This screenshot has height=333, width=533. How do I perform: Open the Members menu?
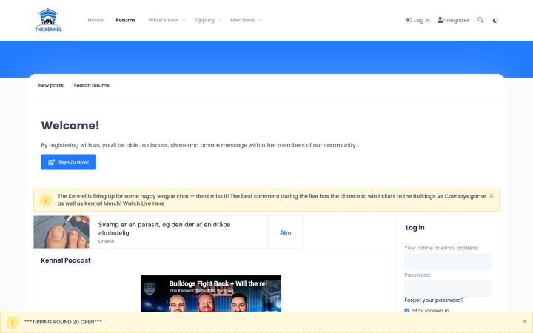[x=243, y=20]
